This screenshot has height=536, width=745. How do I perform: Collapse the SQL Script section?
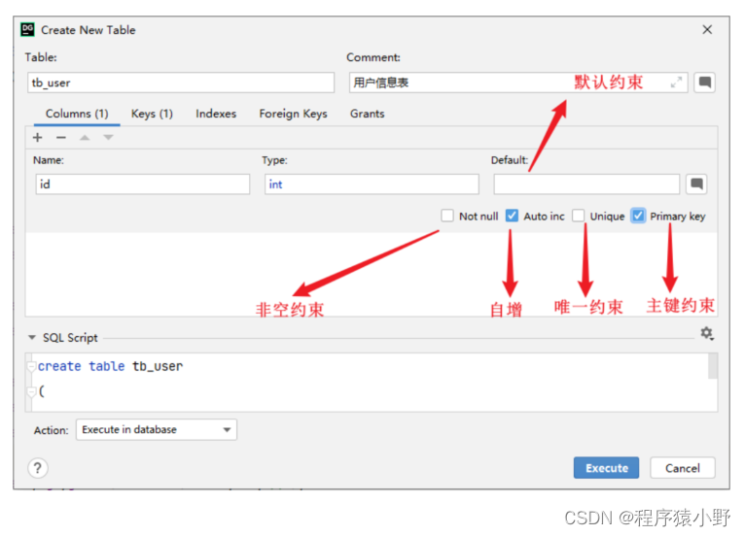[x=32, y=338]
